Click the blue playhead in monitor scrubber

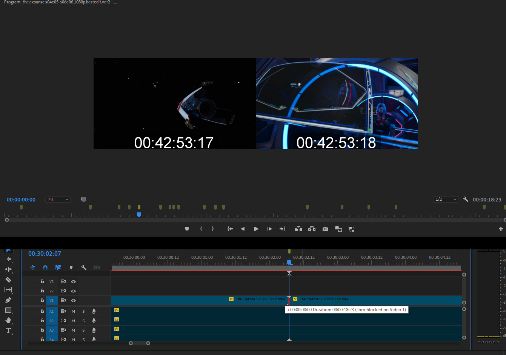(x=139, y=214)
